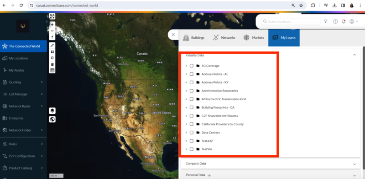This screenshot has width=365, height=179.
Task: Click the Search location field
Action: click(291, 21)
